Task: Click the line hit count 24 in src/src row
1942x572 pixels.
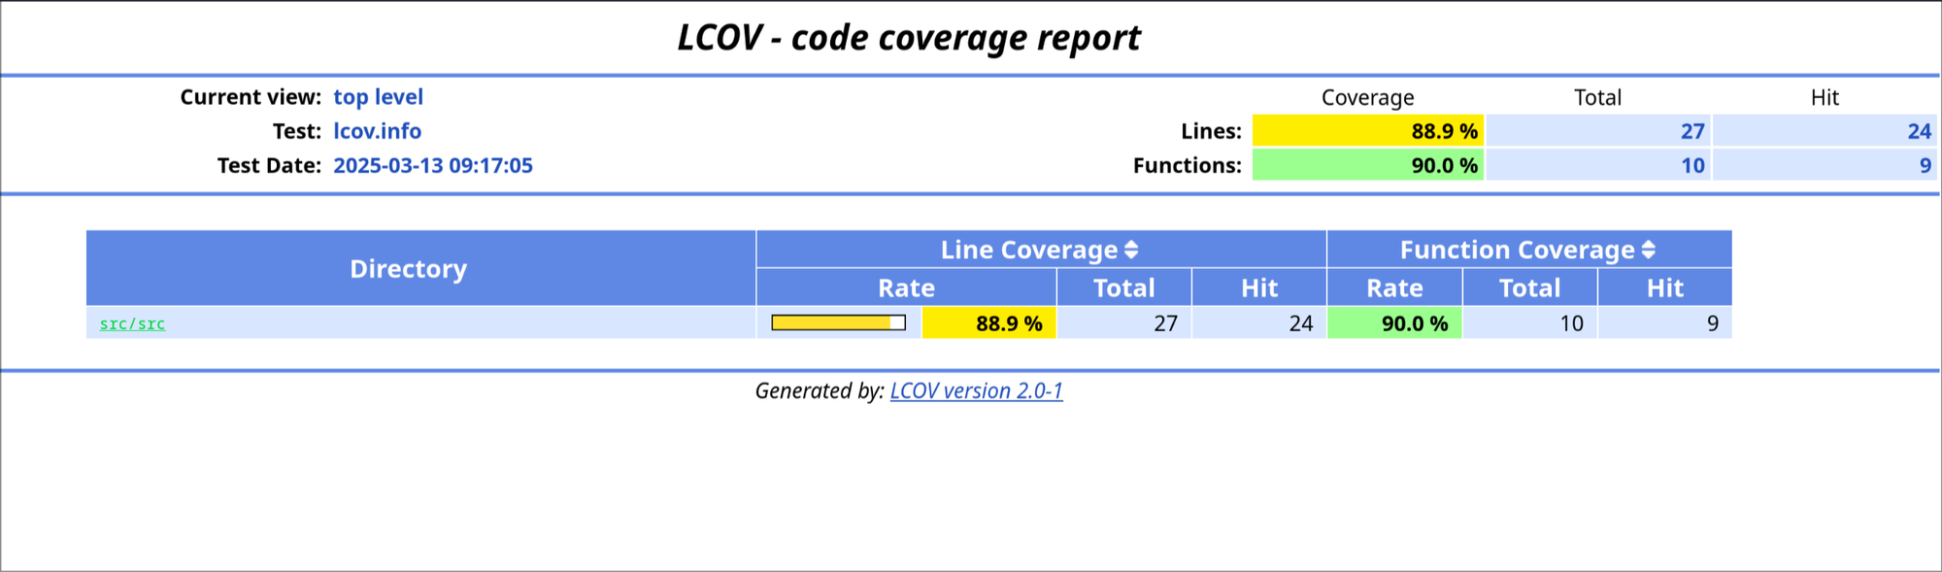Action: coord(1300,323)
